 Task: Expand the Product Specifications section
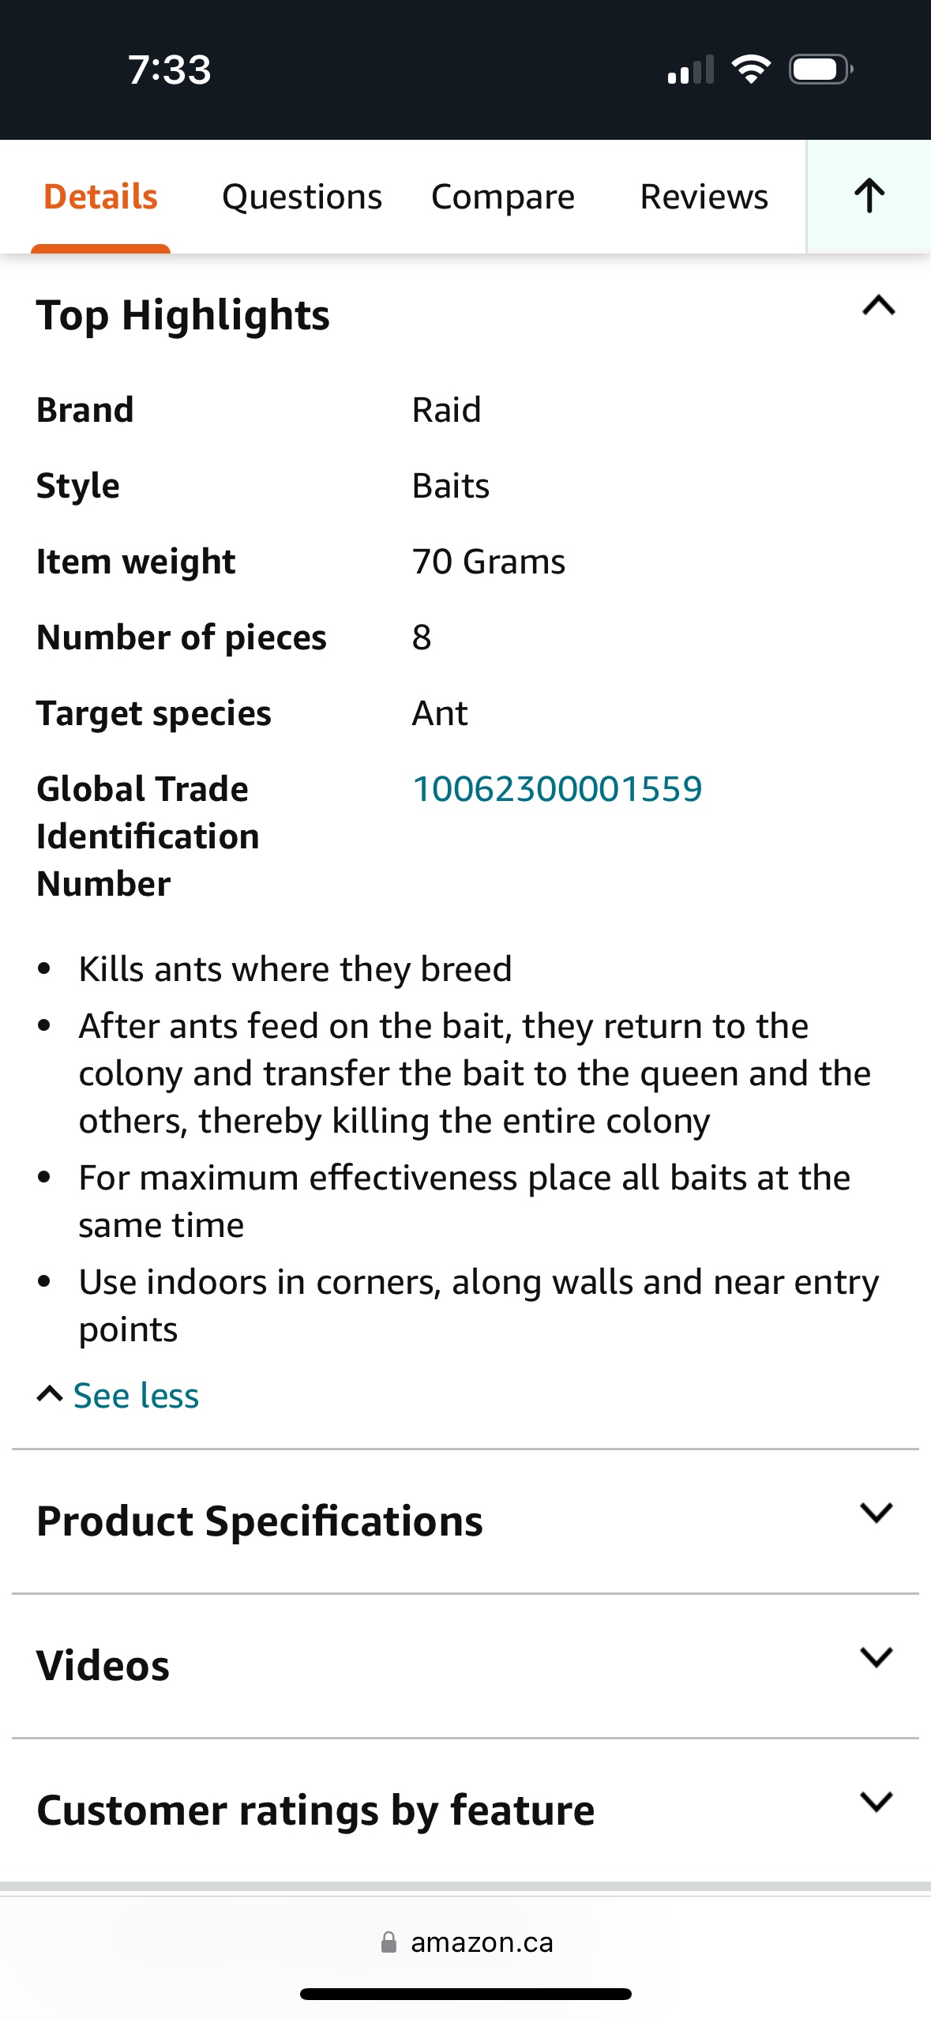pyautogui.click(x=875, y=1513)
